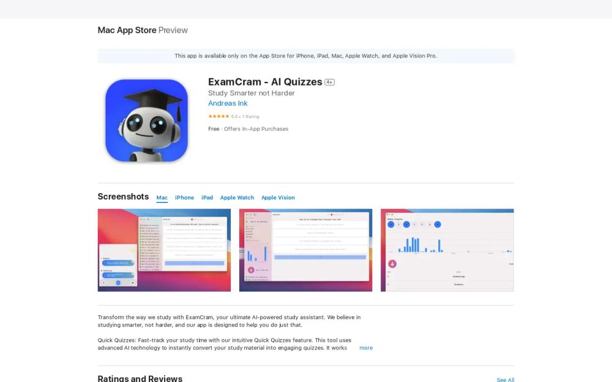
Task: Click the ExamCram robot app icon
Action: 146,120
